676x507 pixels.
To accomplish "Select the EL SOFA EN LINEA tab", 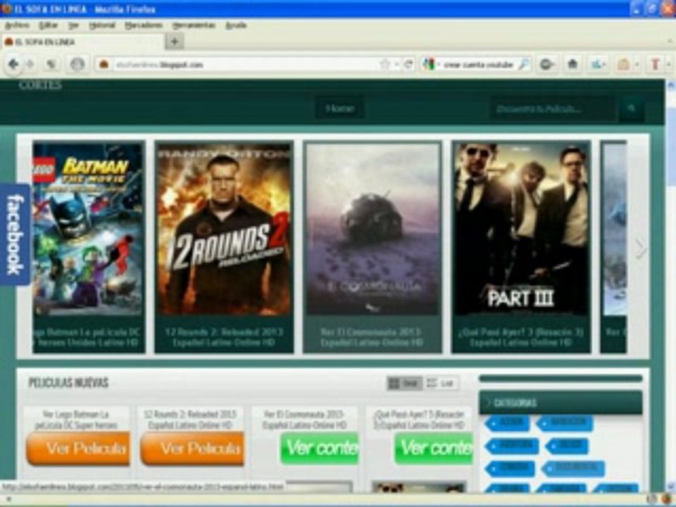I will [x=82, y=42].
